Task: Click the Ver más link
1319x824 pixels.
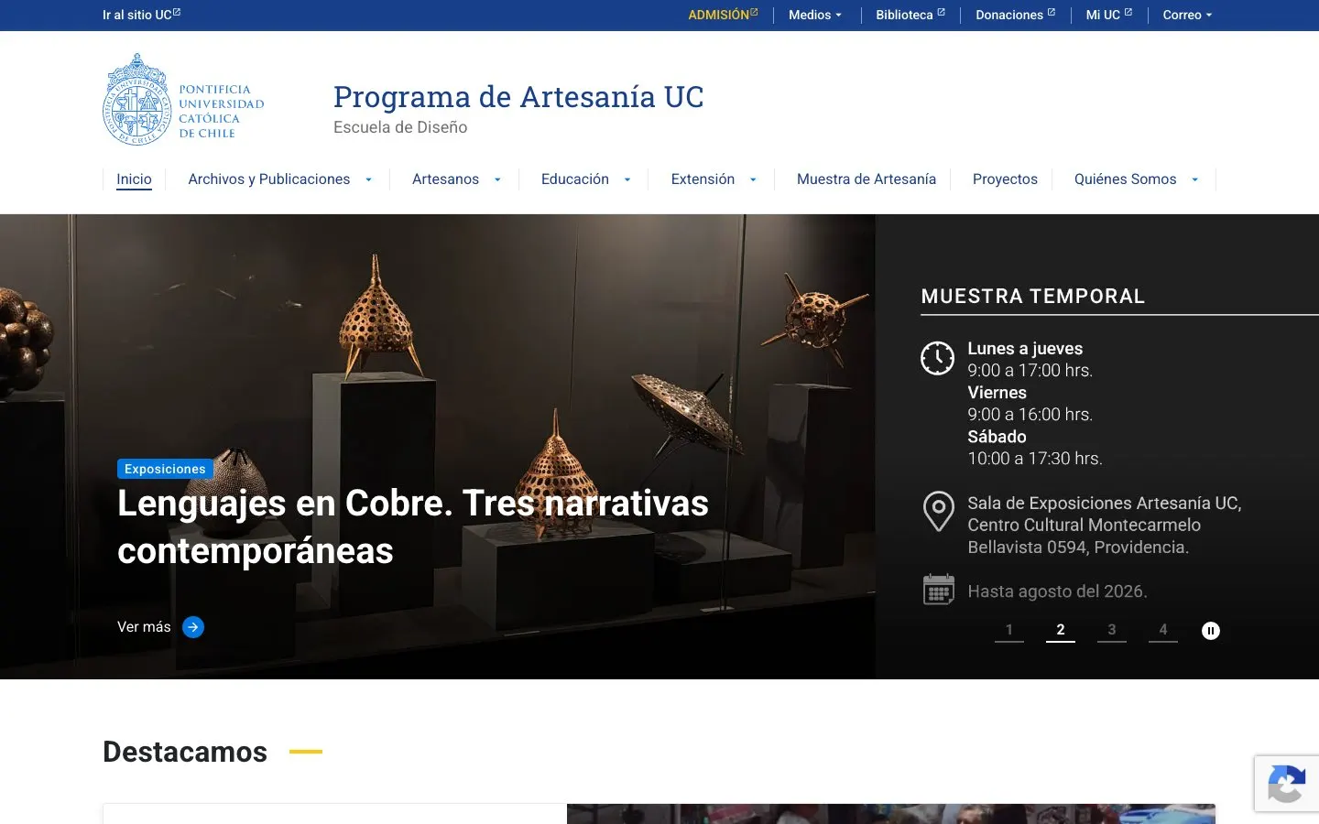Action: (x=144, y=627)
